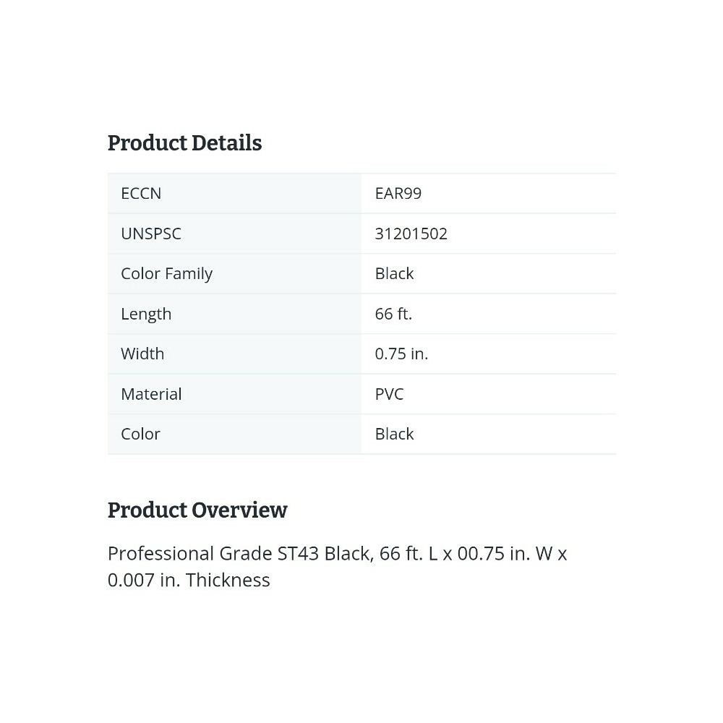Click the Product Details heading
The height and width of the screenshot is (723, 723).
[x=184, y=143]
